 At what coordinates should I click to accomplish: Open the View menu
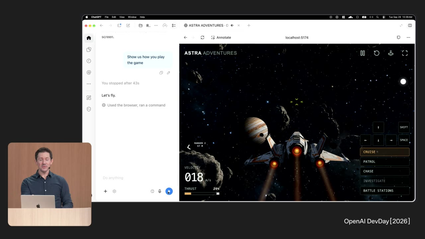point(122,17)
